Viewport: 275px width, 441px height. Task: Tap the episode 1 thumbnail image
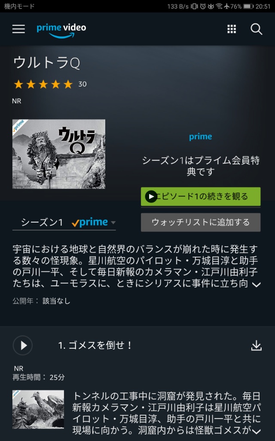[38, 409]
